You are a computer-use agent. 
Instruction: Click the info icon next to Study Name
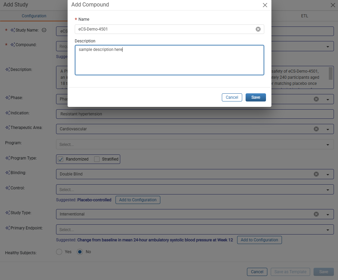[x=44, y=30]
